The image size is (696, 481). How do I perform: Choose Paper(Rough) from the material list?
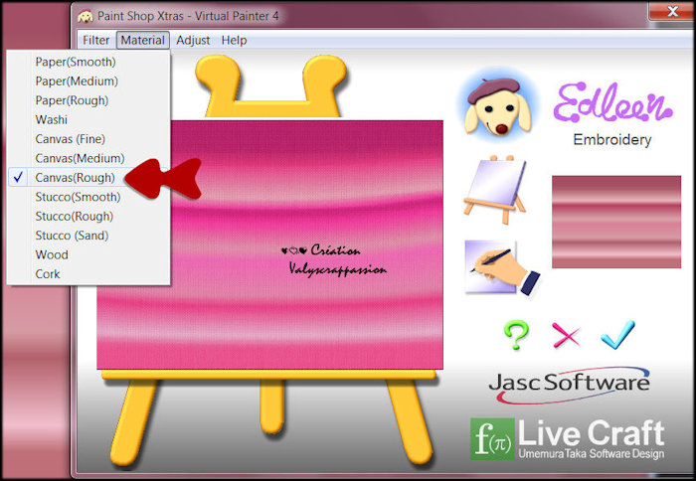tap(88, 100)
